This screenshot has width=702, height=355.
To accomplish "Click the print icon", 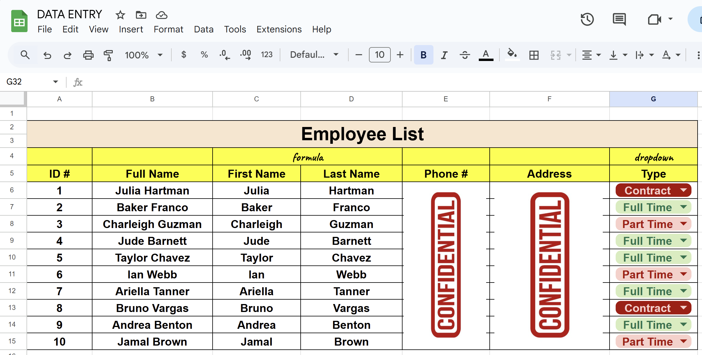I will click(88, 55).
